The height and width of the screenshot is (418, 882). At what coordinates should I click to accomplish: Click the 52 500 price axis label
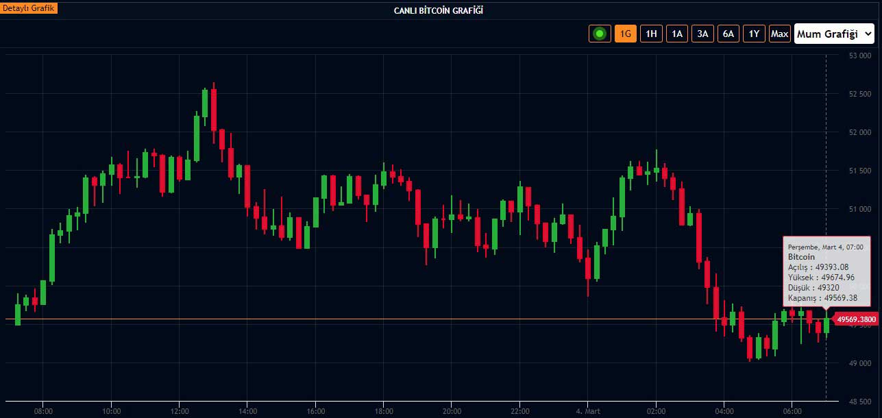pyautogui.click(x=859, y=94)
